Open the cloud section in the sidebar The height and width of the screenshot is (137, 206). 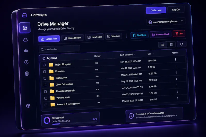[x=25, y=40]
